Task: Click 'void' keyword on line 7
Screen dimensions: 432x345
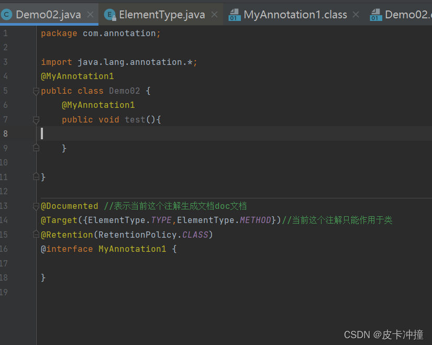Action: click(109, 119)
